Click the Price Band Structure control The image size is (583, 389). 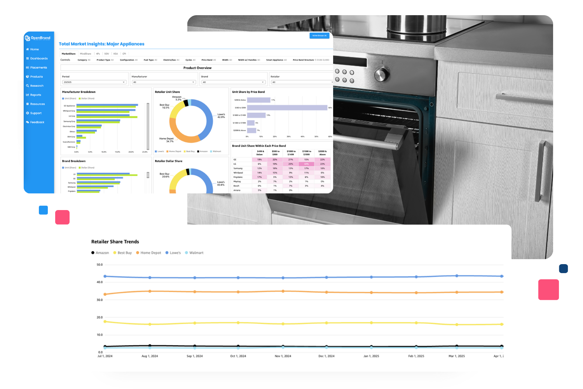[x=311, y=60]
